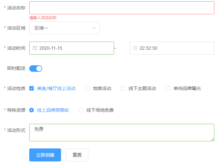Image resolution: width=216 pixels, height=165 pixels.
Task: Click the 请输入活动名称 error message
Action: [x=43, y=18]
